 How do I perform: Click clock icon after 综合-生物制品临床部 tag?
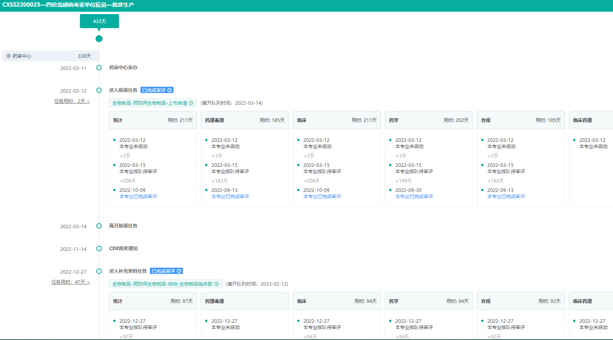point(216,284)
